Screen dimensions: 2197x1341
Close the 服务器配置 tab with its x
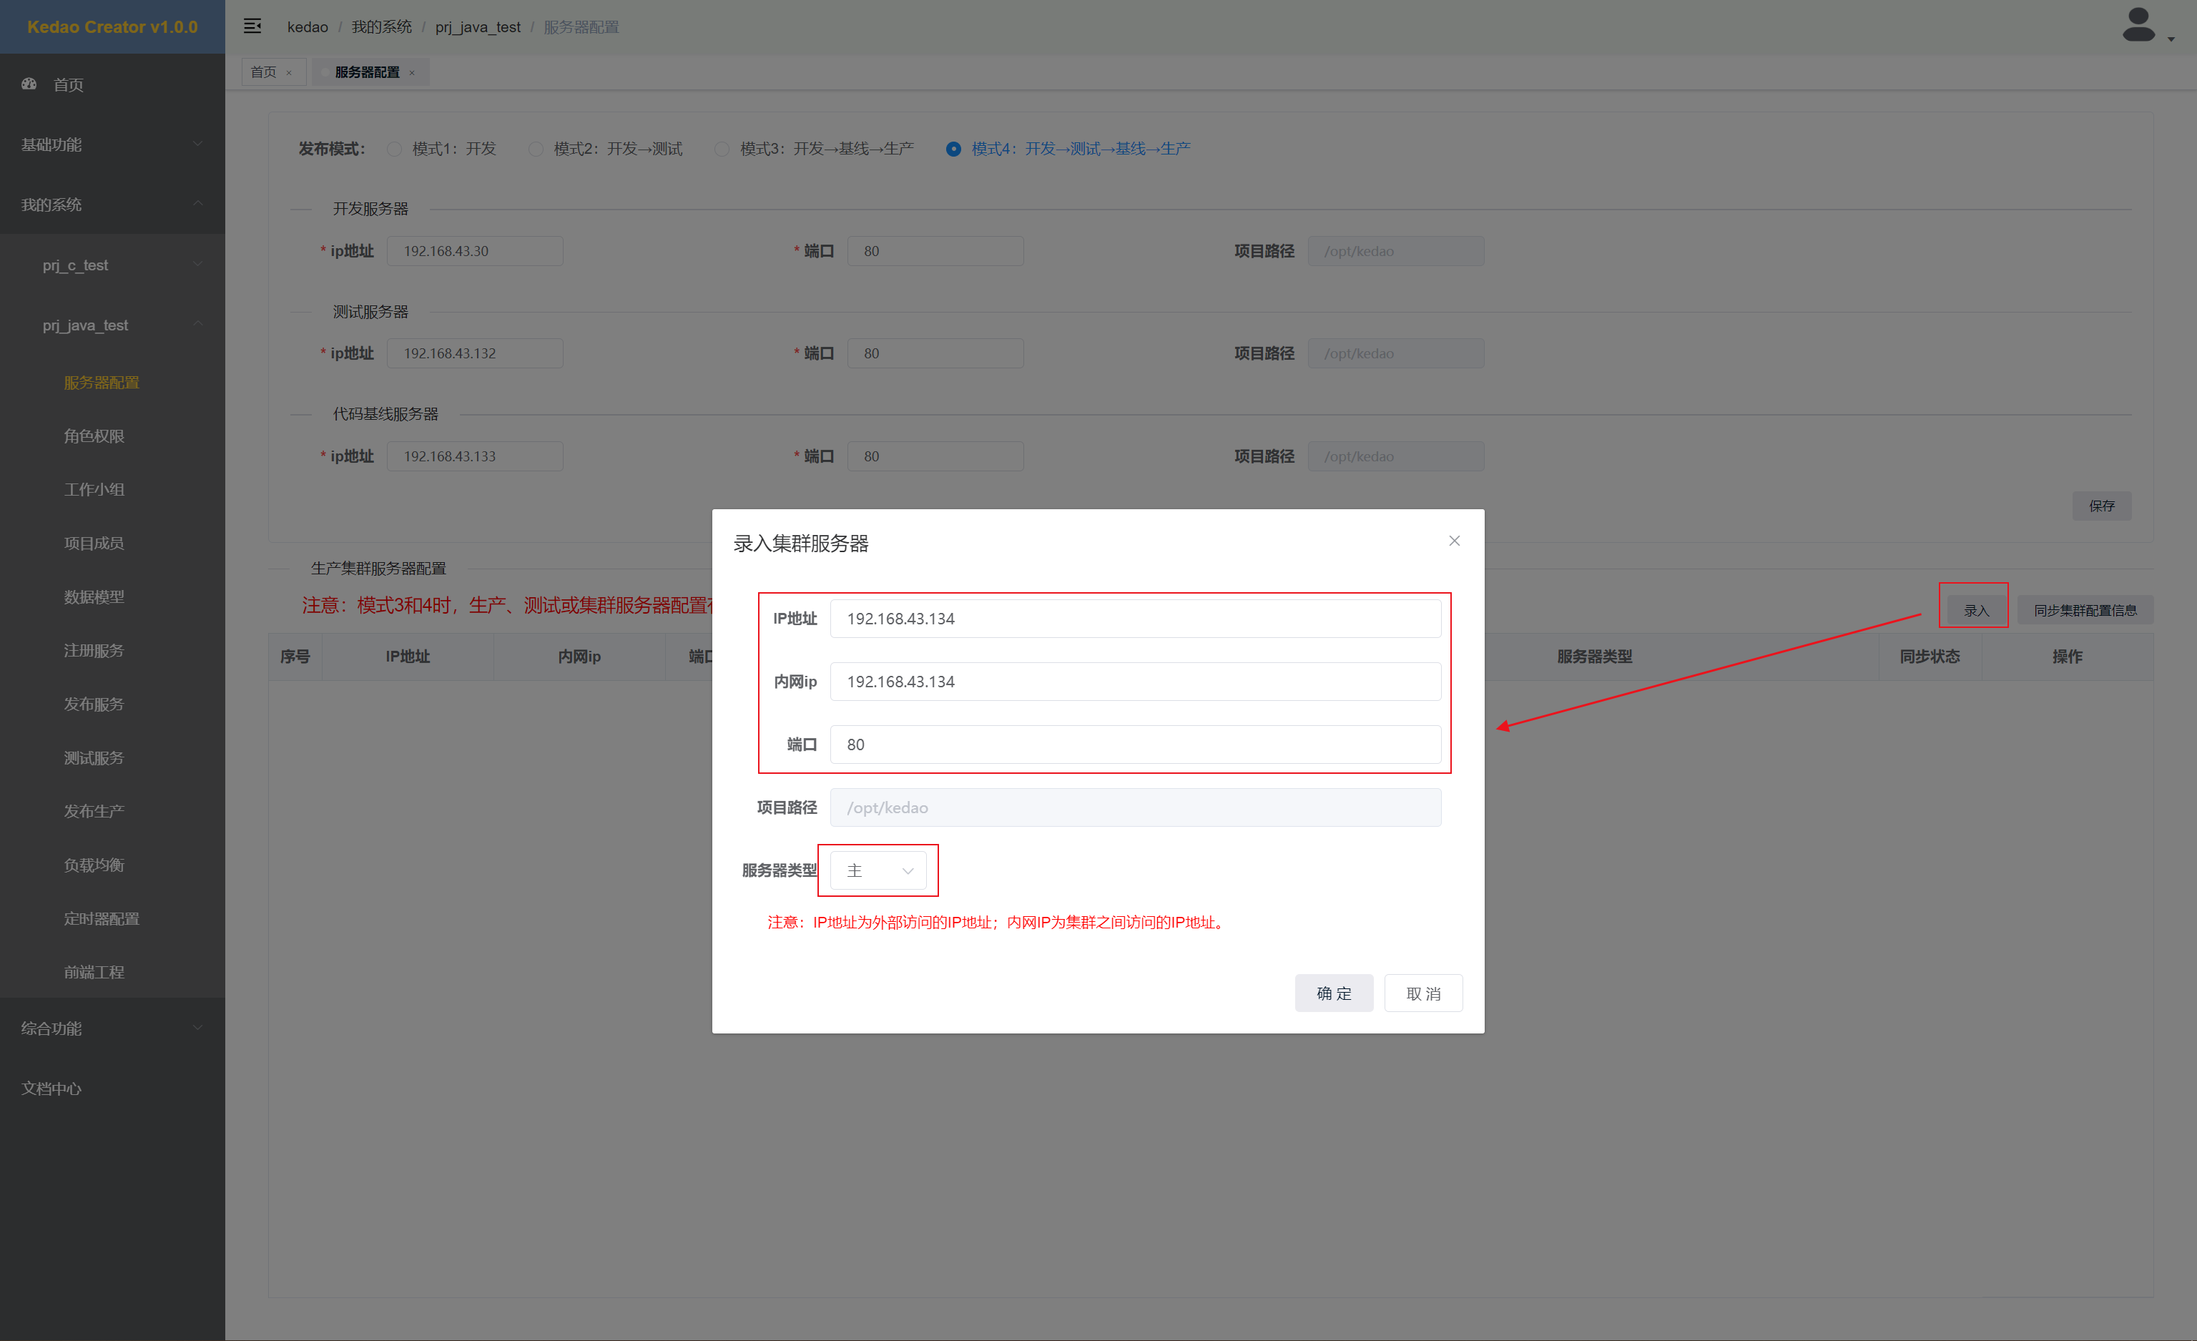[x=412, y=73]
